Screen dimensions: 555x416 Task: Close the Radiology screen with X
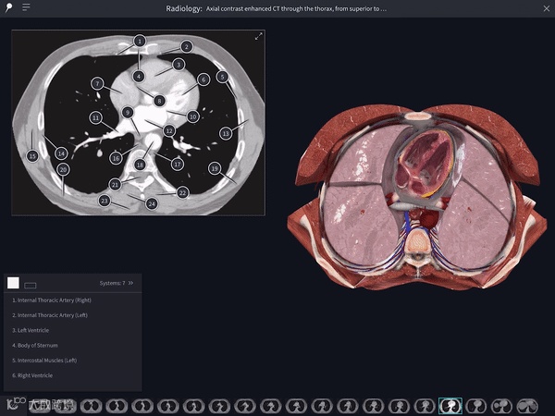[547, 8]
